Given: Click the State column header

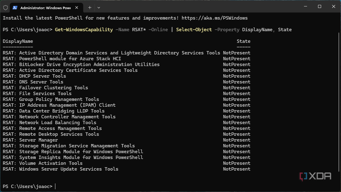Looking at the screenshot, I should (243, 41).
